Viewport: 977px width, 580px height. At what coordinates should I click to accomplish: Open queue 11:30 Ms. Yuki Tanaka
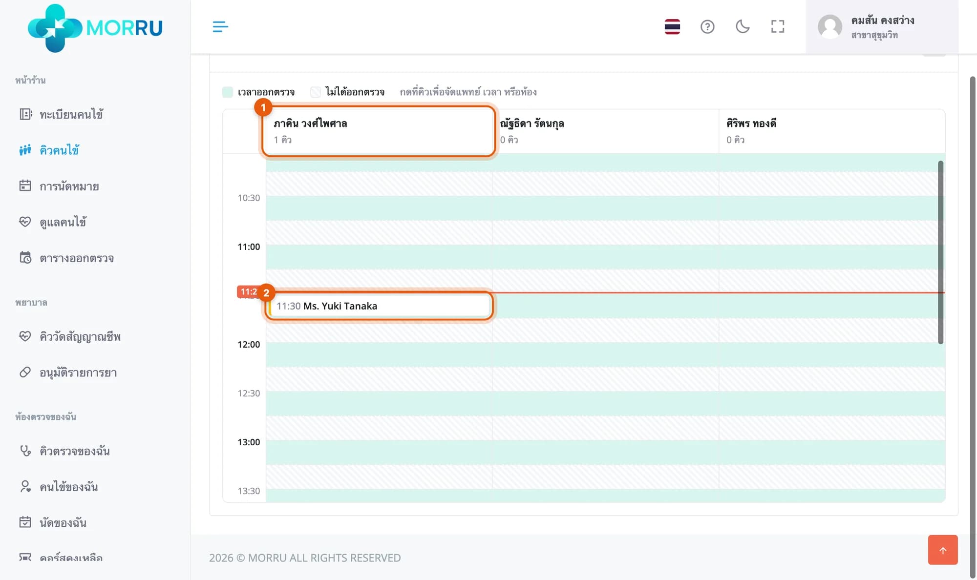coord(379,306)
